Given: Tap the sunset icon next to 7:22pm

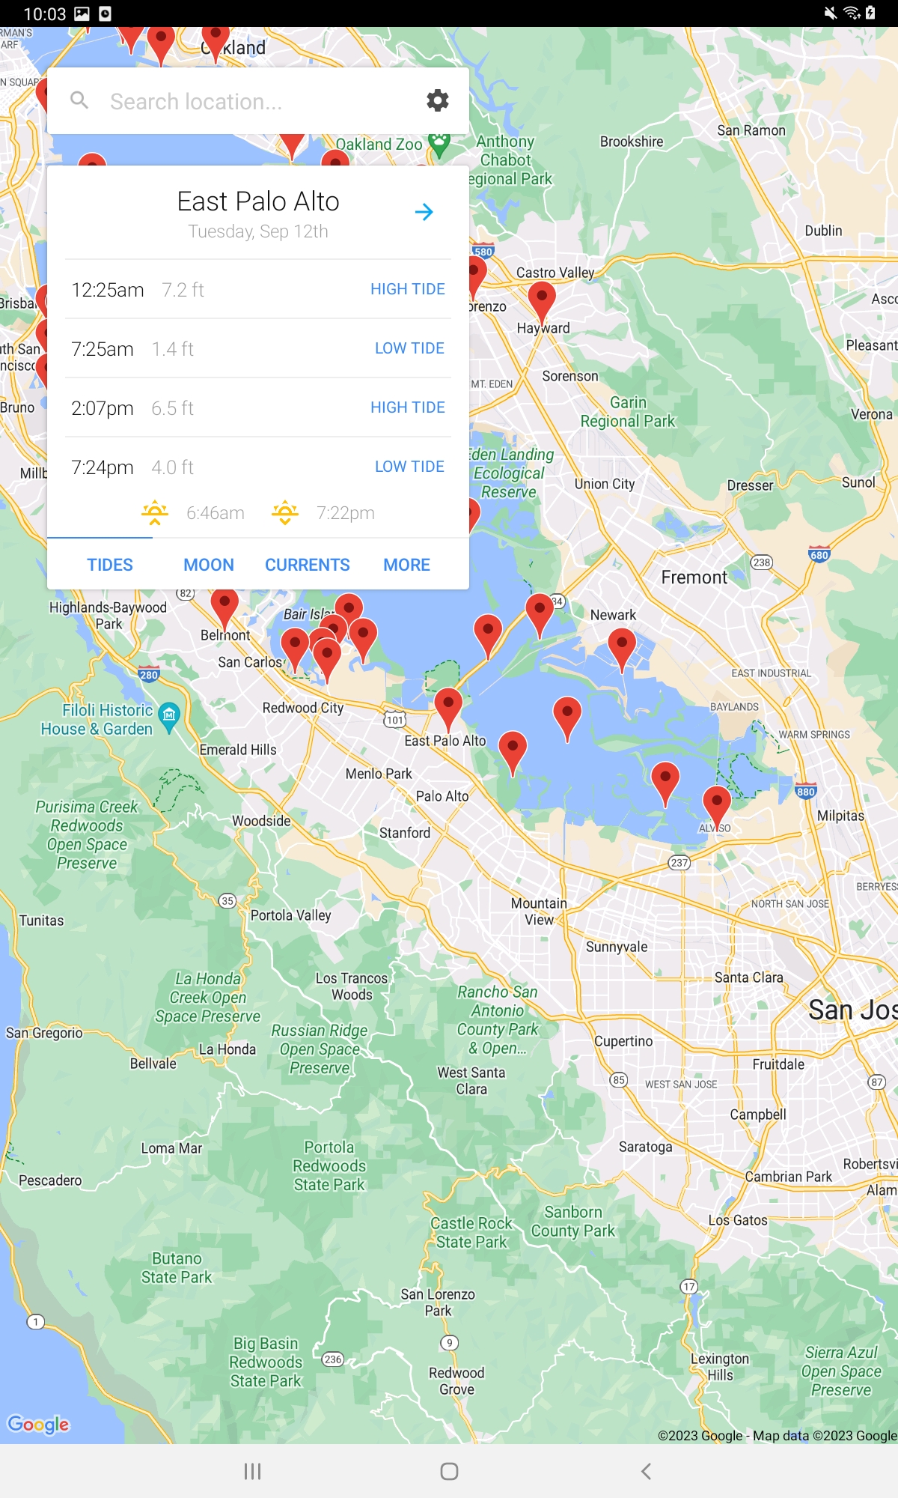Looking at the screenshot, I should click(x=285, y=512).
